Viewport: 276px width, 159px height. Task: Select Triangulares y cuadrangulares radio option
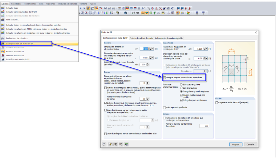point(181,91)
